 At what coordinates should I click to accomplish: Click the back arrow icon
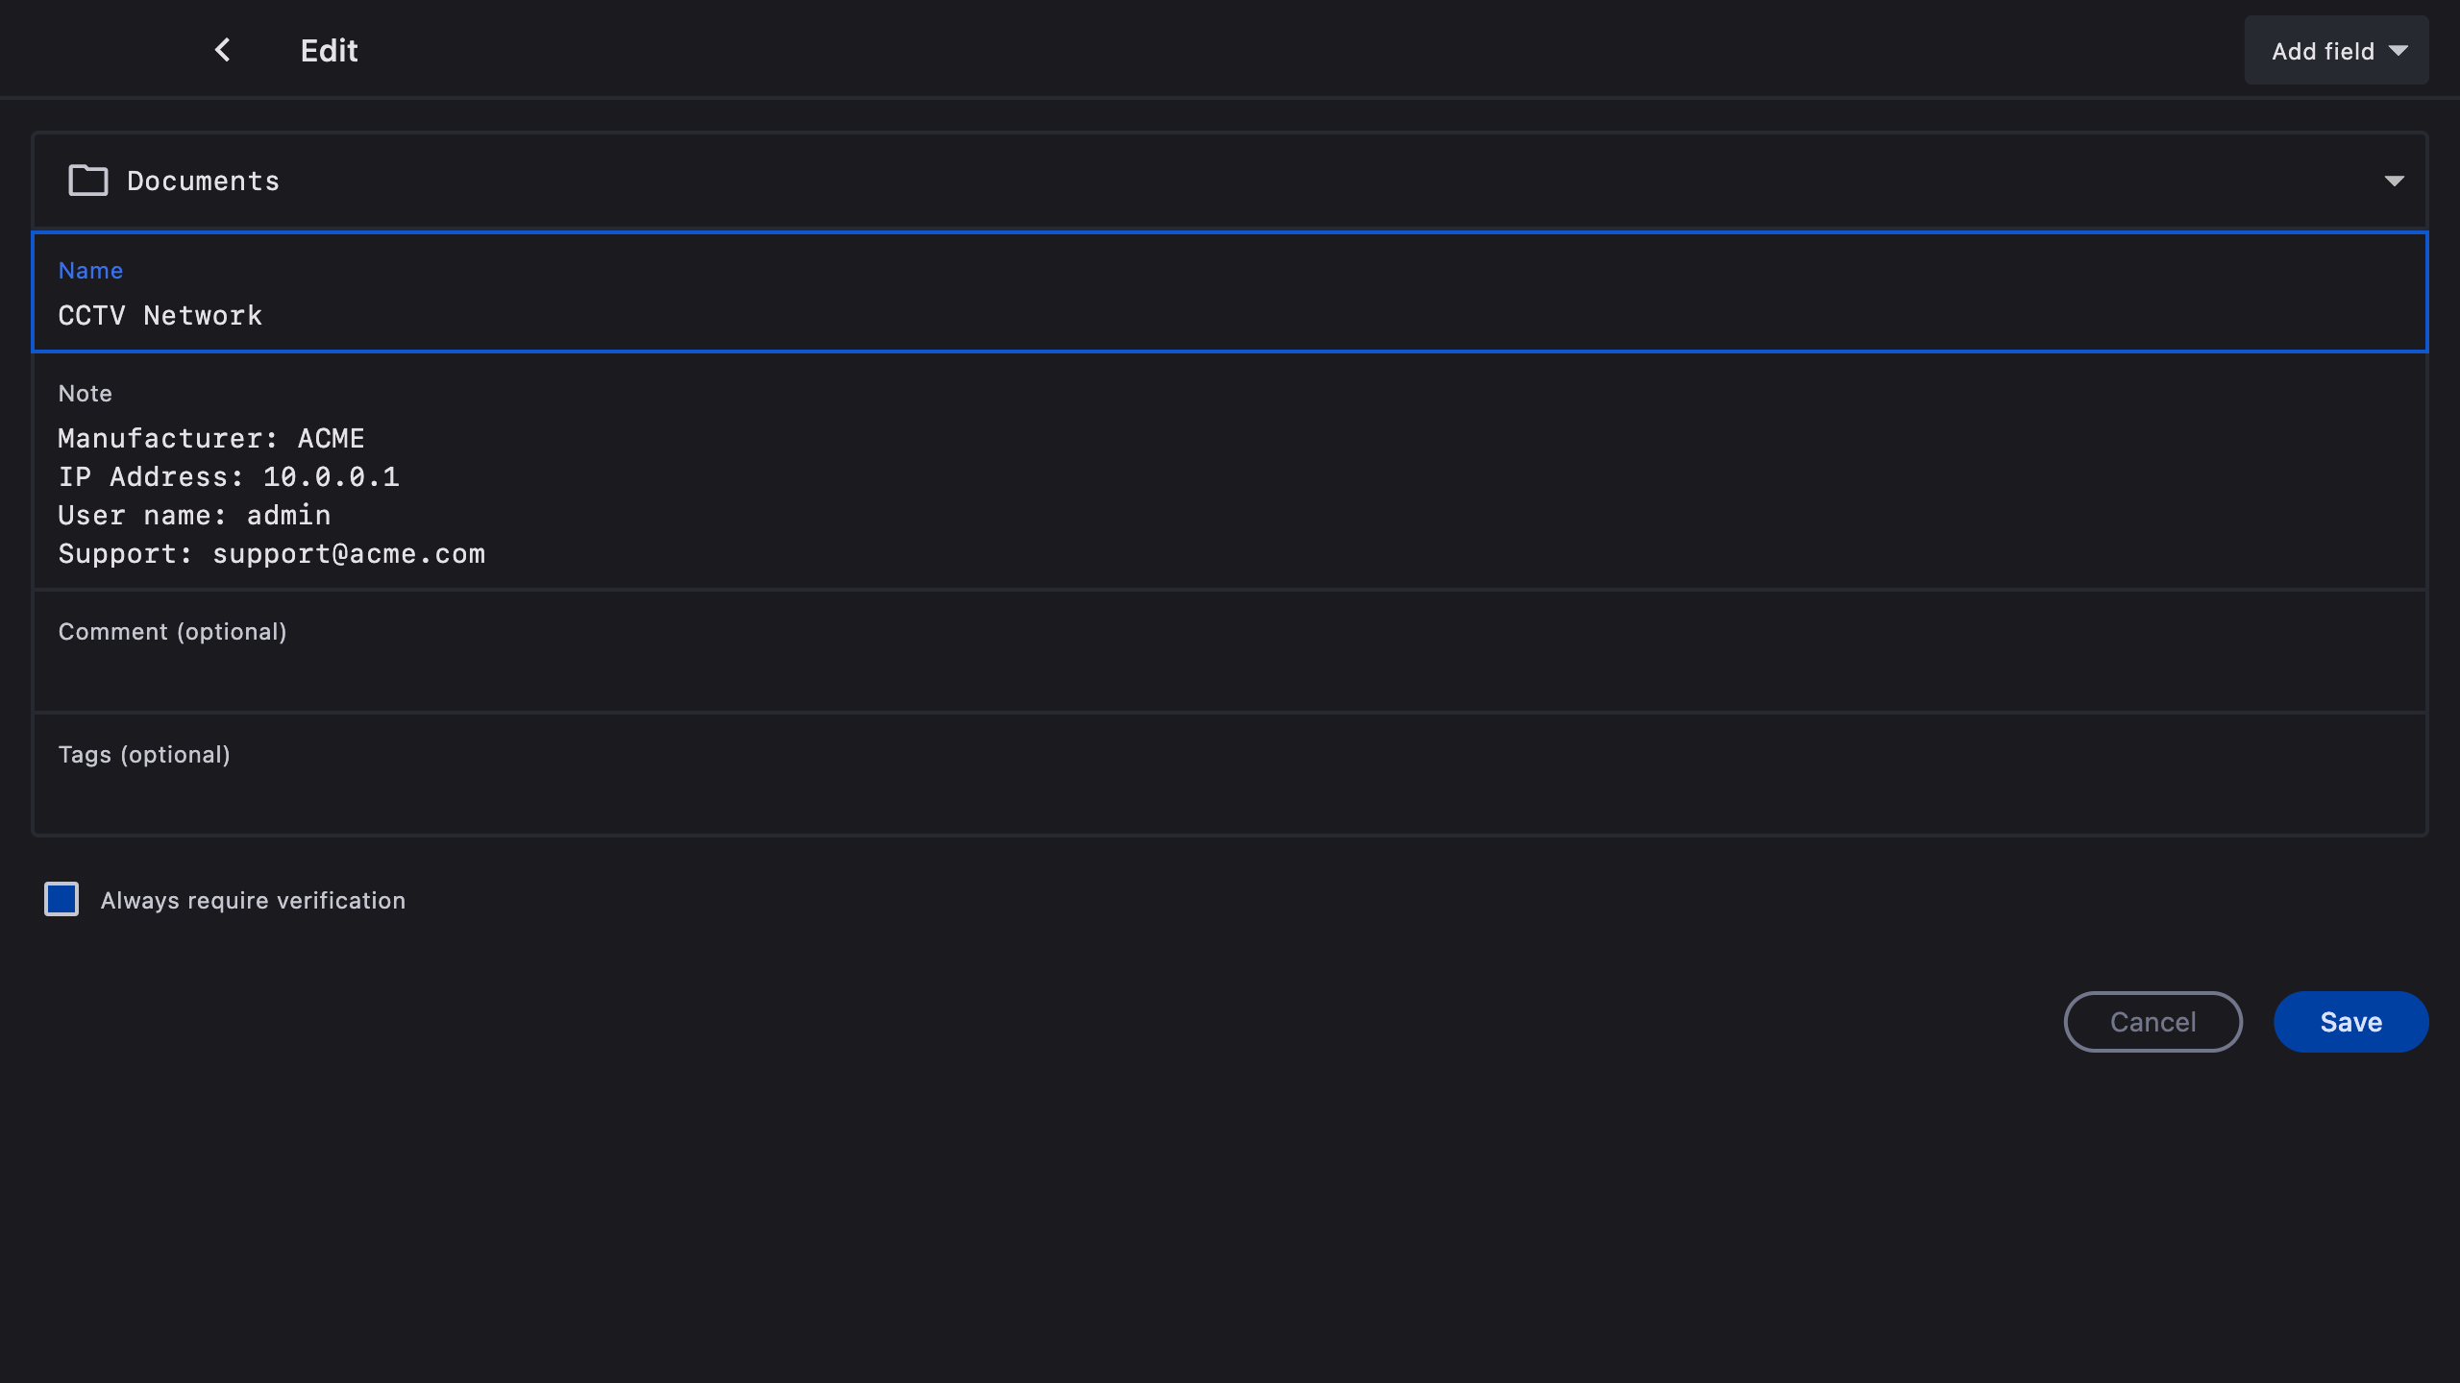[x=222, y=50]
